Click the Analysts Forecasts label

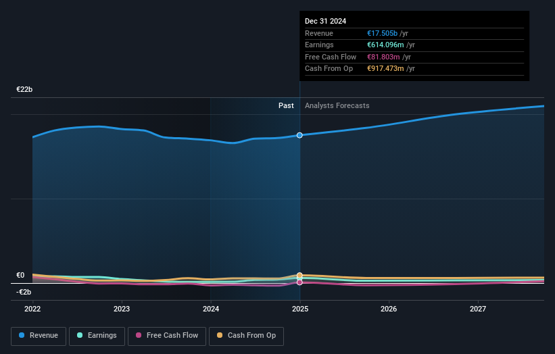click(x=337, y=106)
